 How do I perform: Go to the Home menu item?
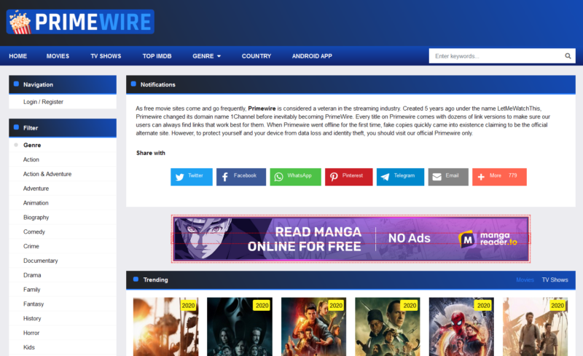(x=17, y=56)
